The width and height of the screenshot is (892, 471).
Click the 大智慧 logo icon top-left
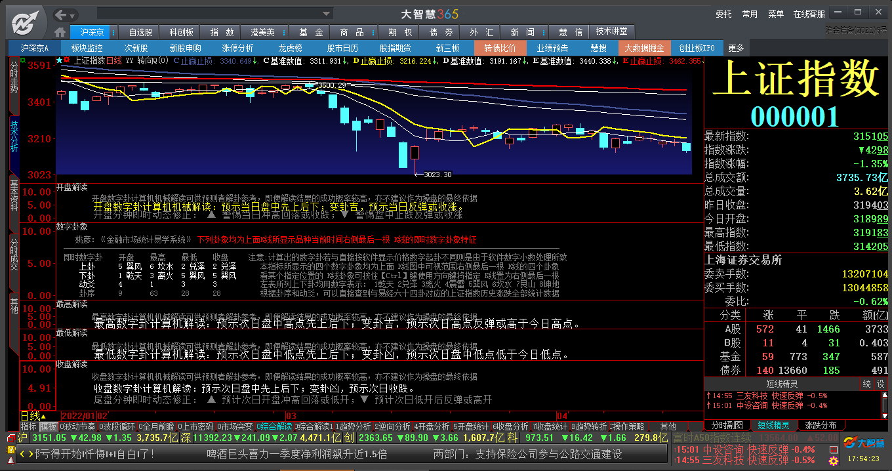coord(24,22)
